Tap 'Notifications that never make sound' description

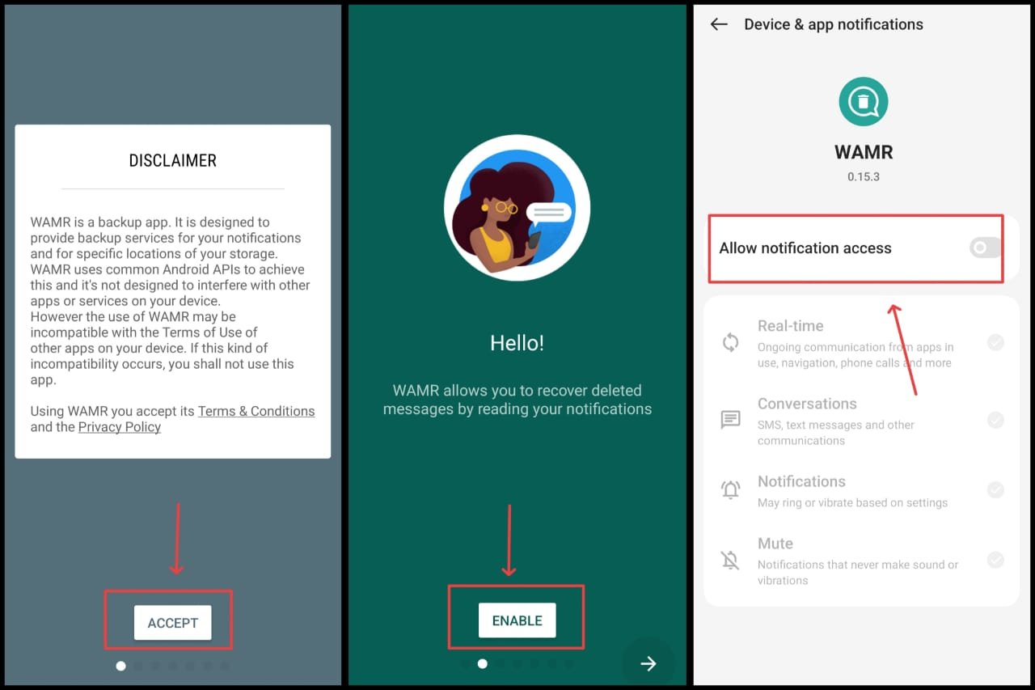point(858,572)
